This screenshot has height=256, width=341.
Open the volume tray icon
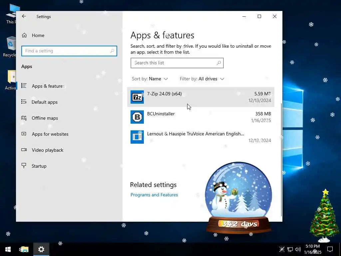click(298, 249)
